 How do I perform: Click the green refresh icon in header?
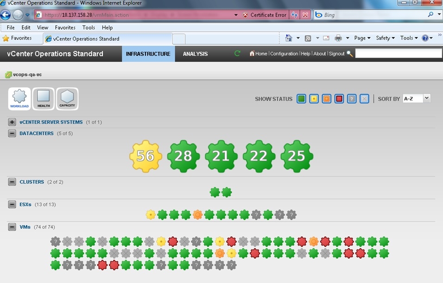tap(237, 53)
